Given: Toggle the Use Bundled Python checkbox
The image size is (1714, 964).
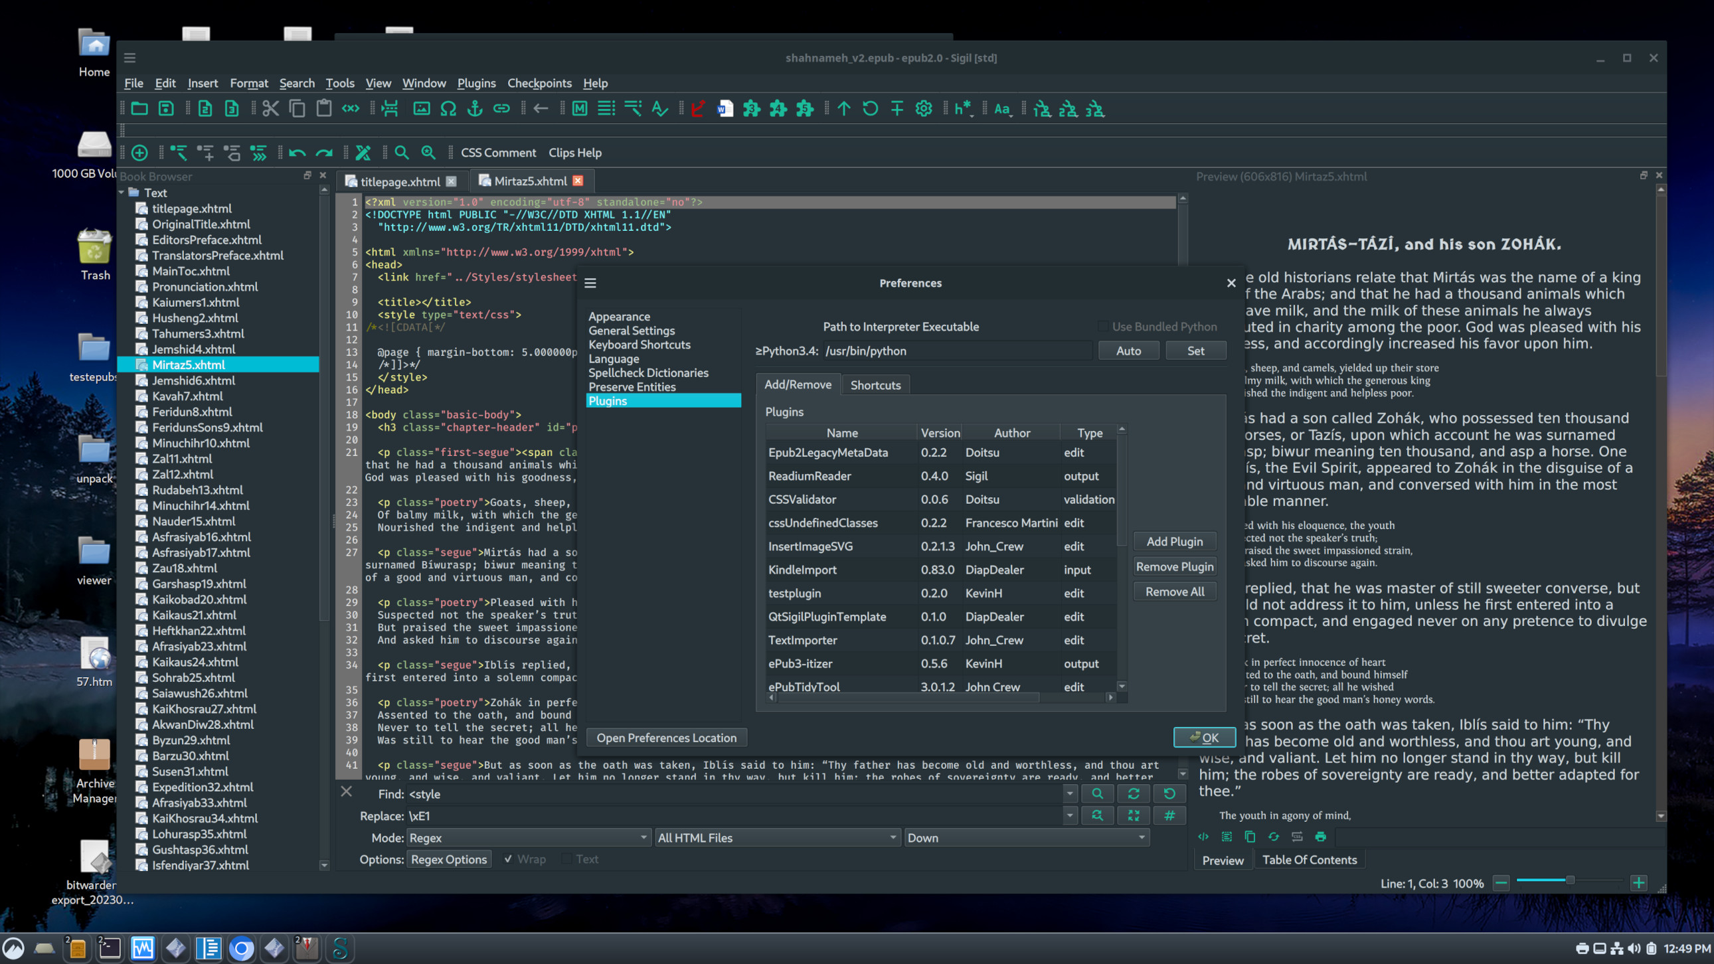Looking at the screenshot, I should [1103, 327].
